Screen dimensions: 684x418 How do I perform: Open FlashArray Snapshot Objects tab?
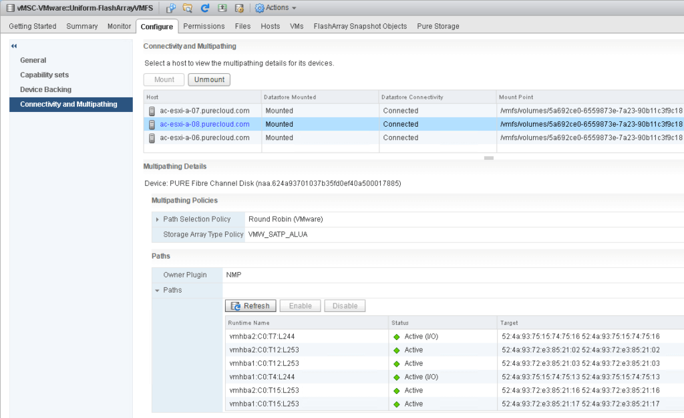tap(360, 26)
